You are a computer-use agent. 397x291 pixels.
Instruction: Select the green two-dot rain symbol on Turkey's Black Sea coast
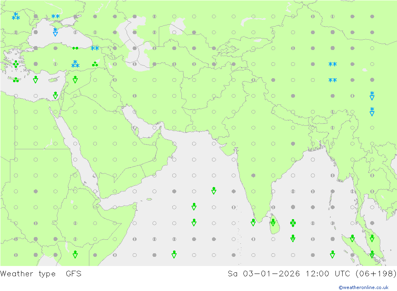tap(75, 48)
